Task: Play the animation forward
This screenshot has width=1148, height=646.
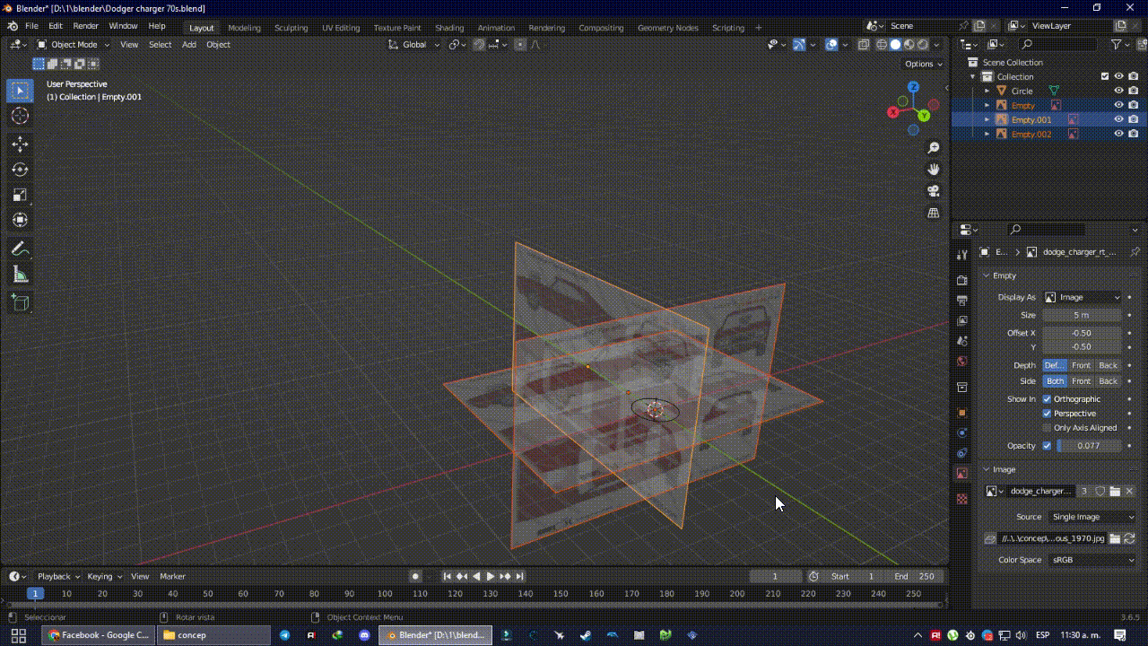Action: coord(490,576)
